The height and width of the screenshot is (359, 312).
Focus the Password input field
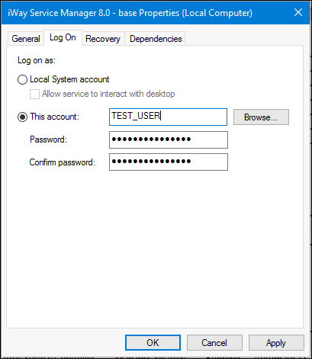click(169, 139)
